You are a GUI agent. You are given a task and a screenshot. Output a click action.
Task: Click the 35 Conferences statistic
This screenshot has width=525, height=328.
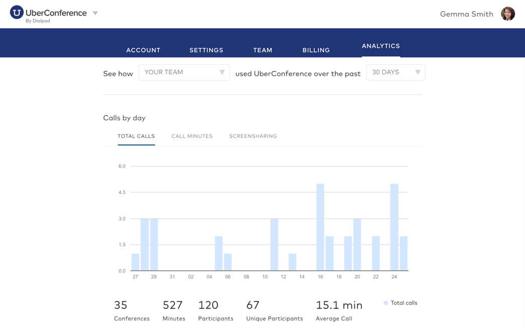[132, 311]
